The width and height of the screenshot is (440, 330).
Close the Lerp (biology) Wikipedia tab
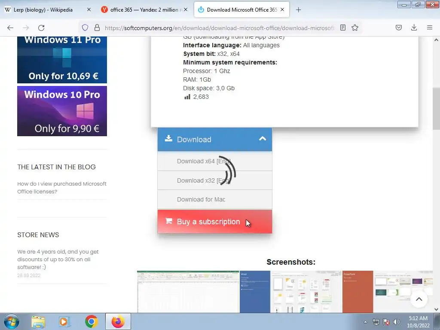click(x=89, y=9)
